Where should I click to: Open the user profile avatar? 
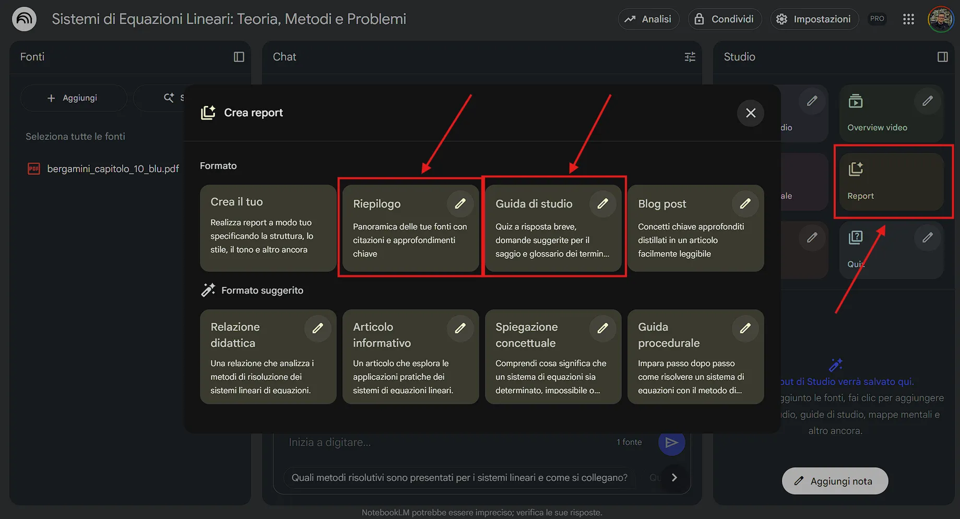coord(941,19)
